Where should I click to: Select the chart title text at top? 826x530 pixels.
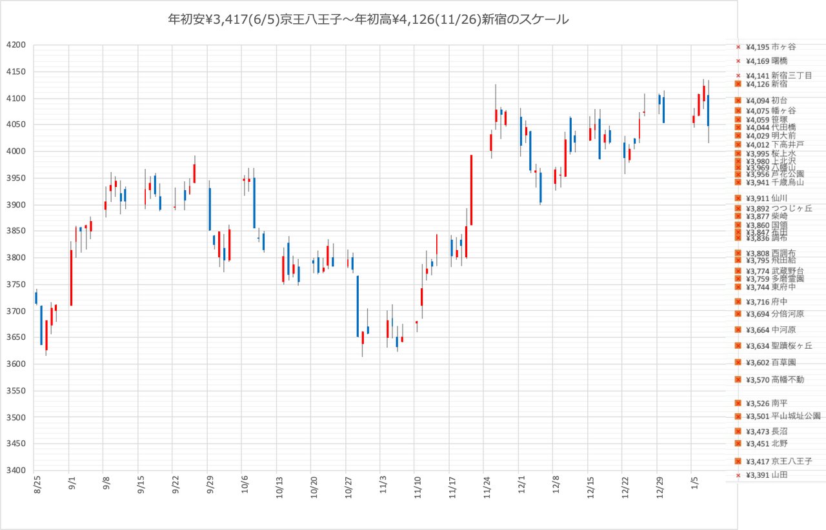368,20
